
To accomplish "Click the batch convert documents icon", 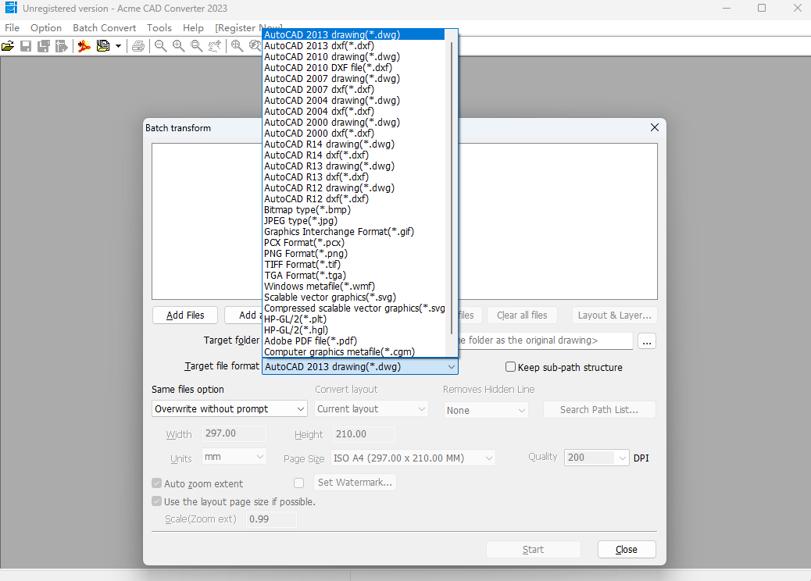I will click(x=103, y=46).
